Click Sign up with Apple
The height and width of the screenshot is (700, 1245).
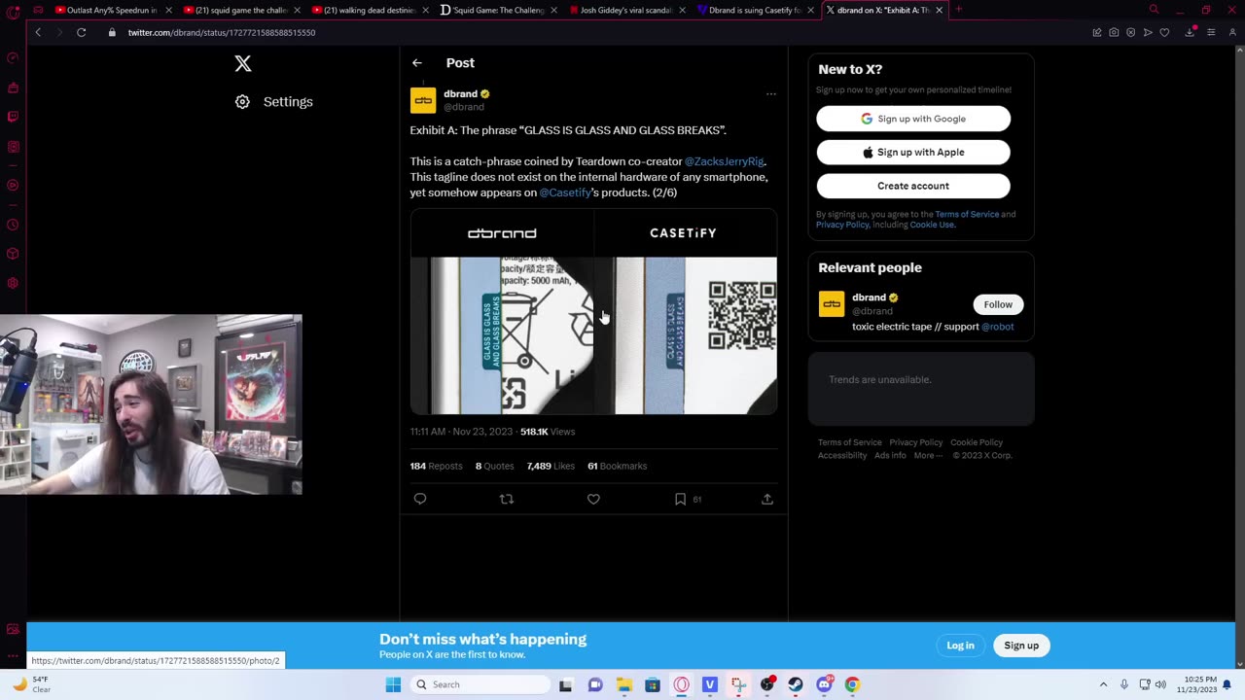913,152
